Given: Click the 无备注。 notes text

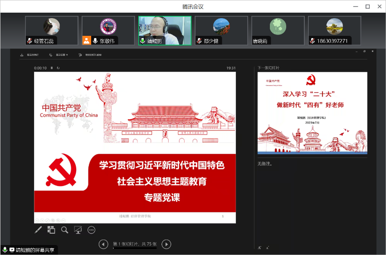Looking at the screenshot, I should point(265,164).
